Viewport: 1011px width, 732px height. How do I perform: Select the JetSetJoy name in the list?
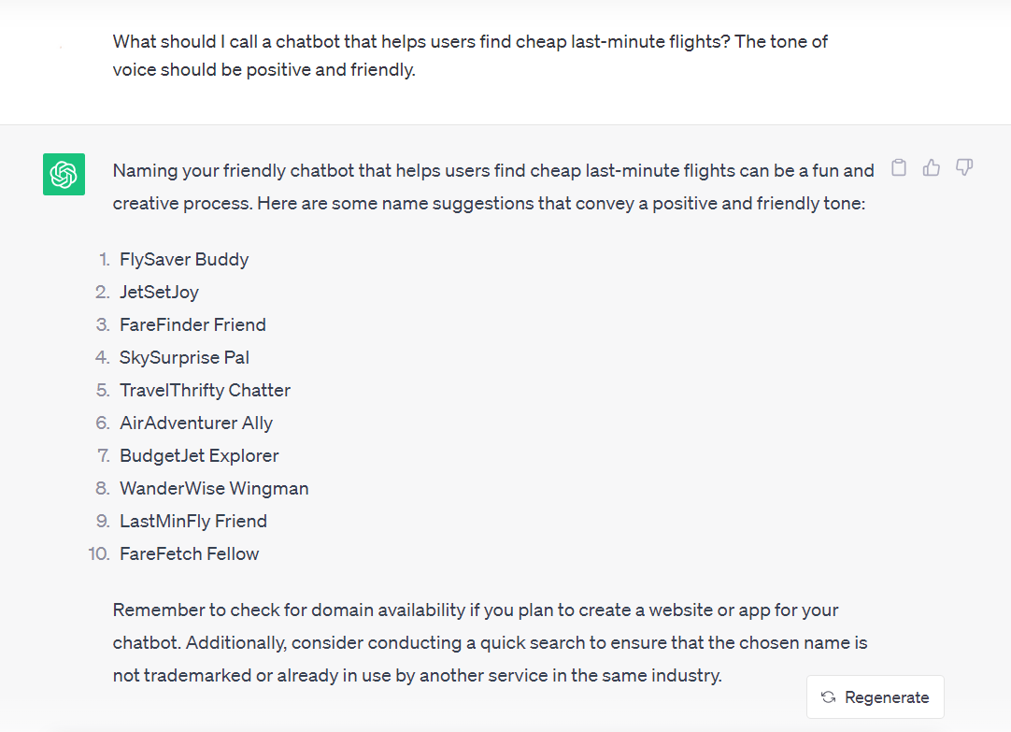pos(159,292)
